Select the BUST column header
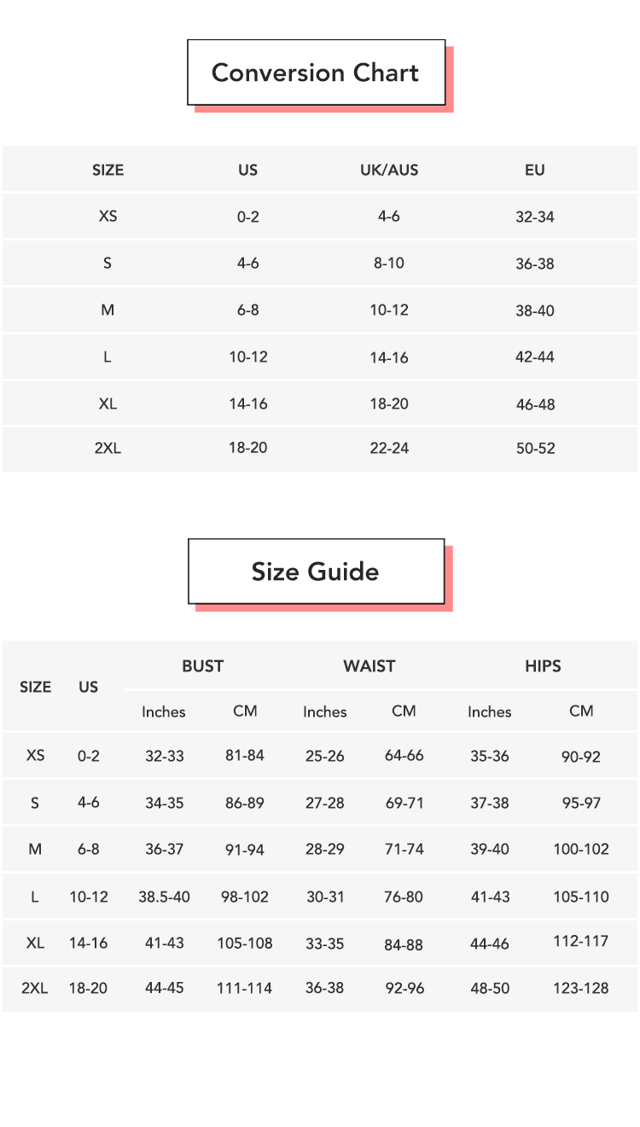The image size is (640, 1127). tap(202, 666)
